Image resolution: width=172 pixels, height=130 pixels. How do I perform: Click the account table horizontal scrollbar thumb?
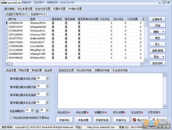11,64
